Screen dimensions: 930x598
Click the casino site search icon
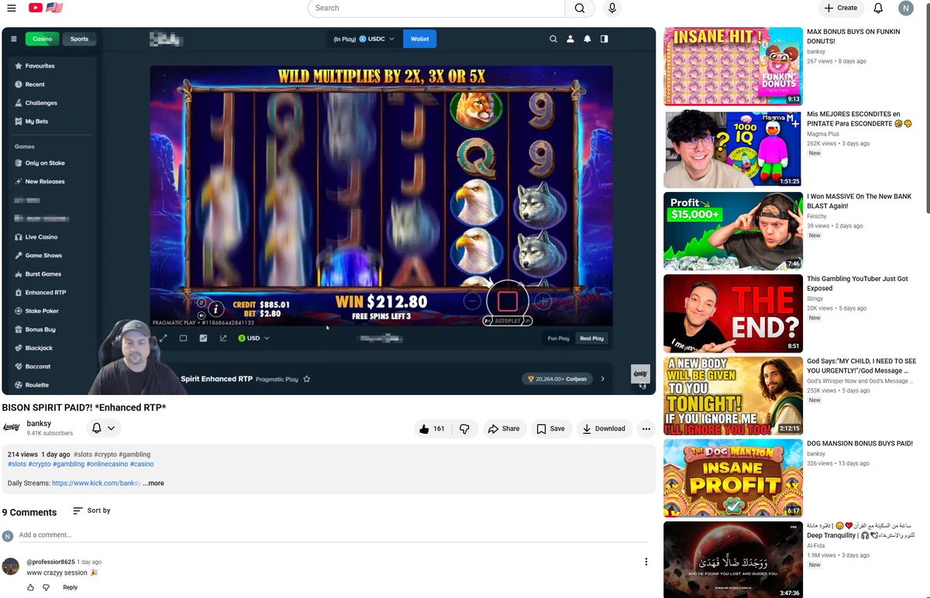coord(553,39)
